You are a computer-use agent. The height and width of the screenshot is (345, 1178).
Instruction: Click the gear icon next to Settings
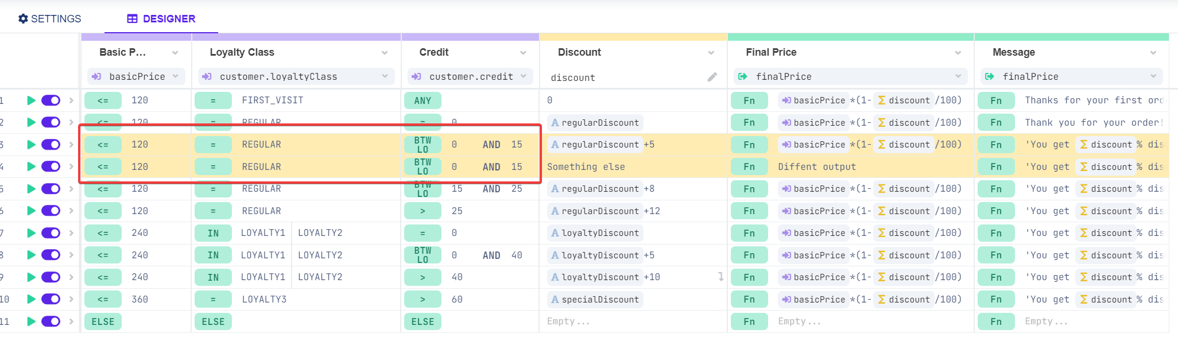(23, 19)
